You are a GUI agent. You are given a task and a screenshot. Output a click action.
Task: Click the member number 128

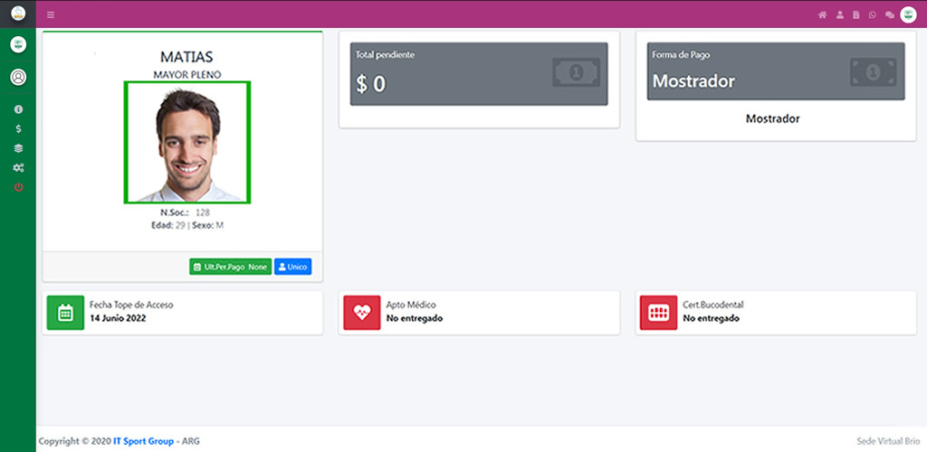point(203,212)
